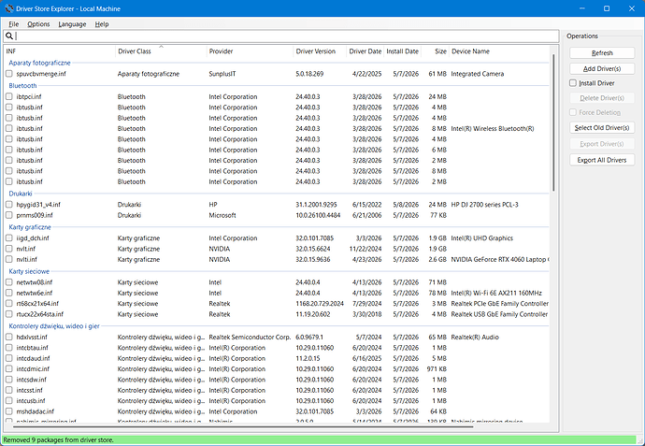Check the prnms009.inf driver checkbox
Screen dimensions: 645x446
(x=9, y=215)
